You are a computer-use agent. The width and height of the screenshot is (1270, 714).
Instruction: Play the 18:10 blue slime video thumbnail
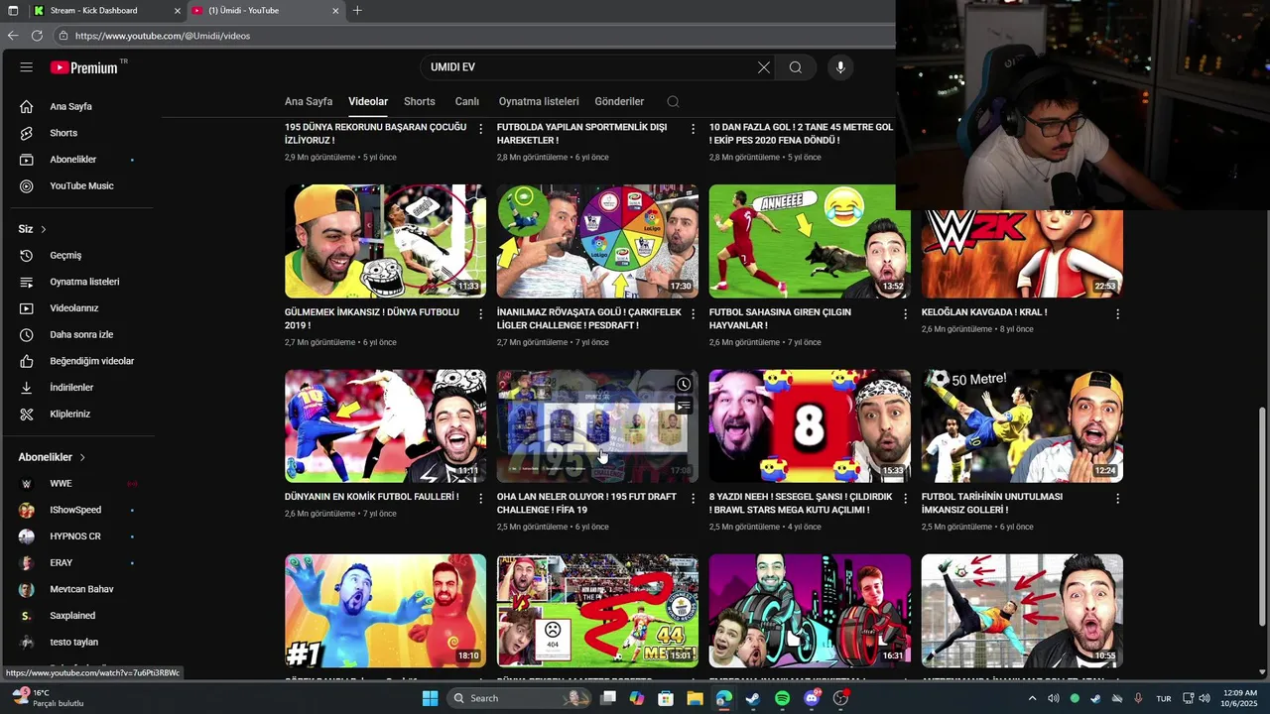coord(385,611)
